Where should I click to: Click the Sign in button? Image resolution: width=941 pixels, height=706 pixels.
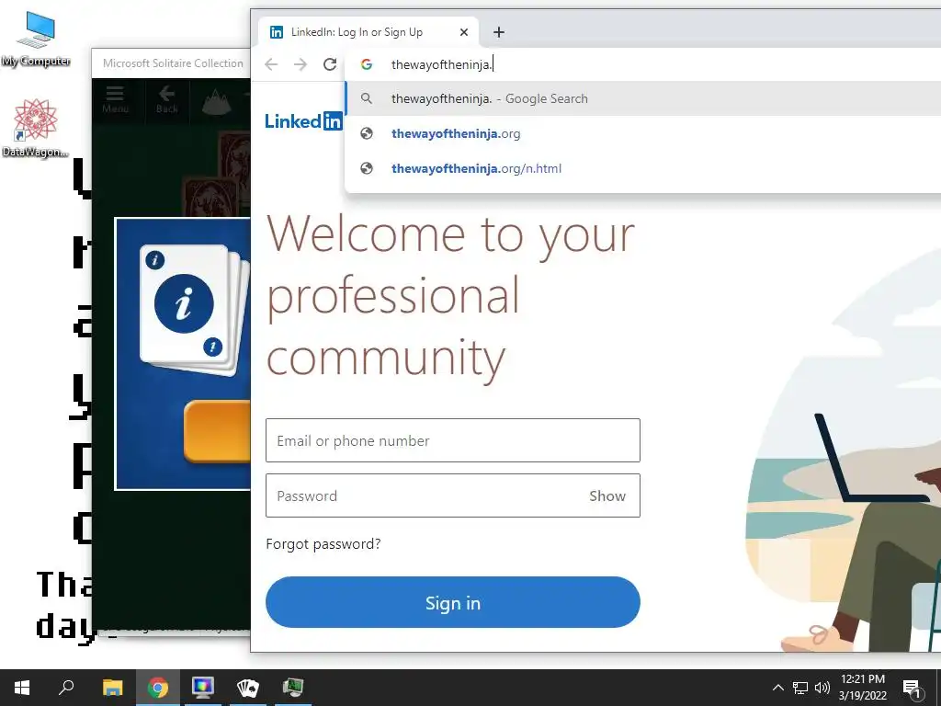[x=453, y=602]
